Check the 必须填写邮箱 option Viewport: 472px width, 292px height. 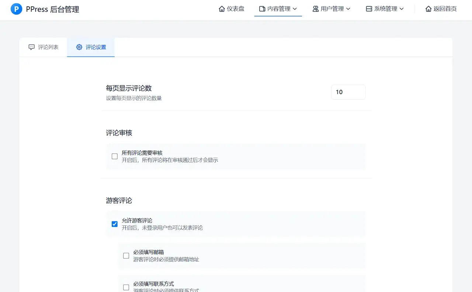click(126, 256)
